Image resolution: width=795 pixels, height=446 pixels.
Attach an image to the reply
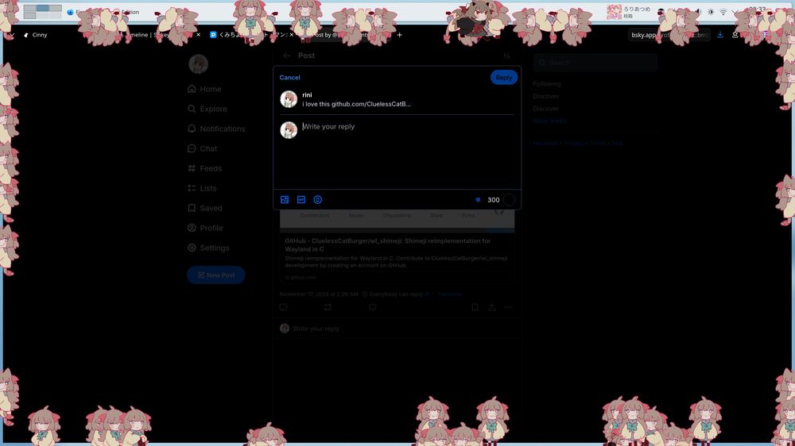285,199
